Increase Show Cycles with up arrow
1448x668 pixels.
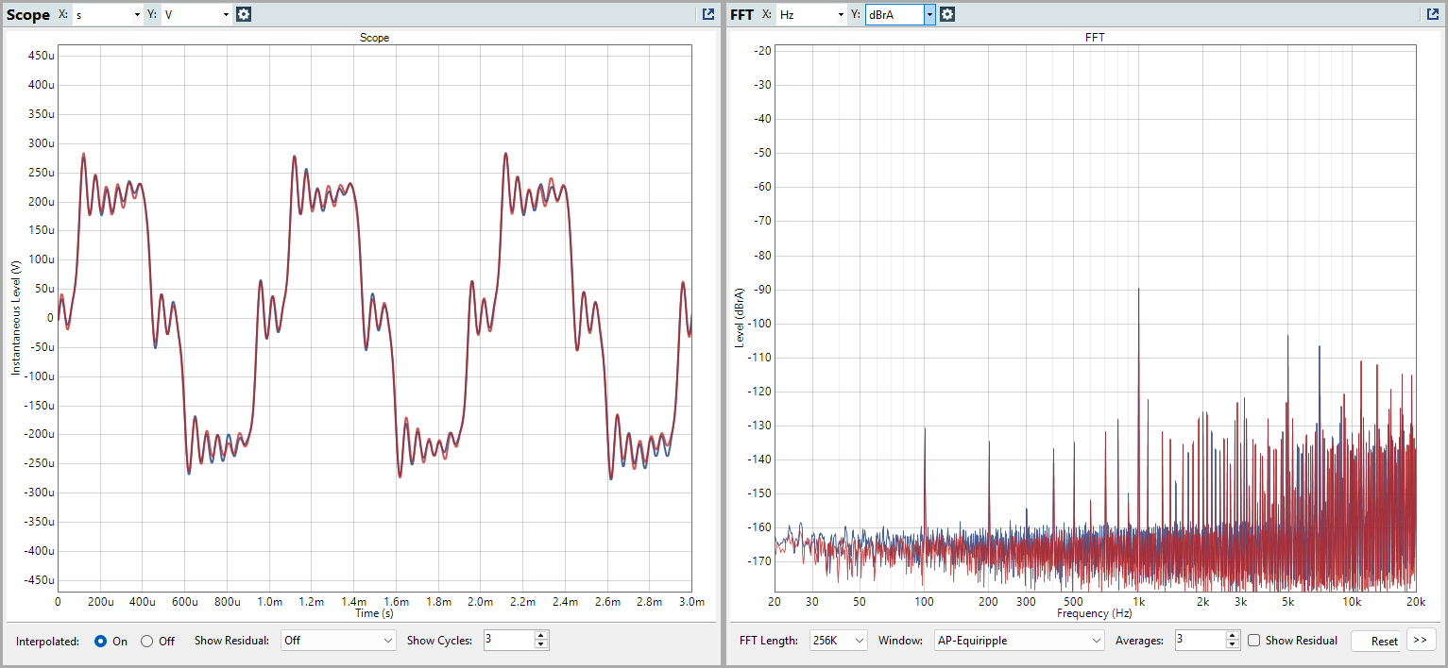coord(541,635)
